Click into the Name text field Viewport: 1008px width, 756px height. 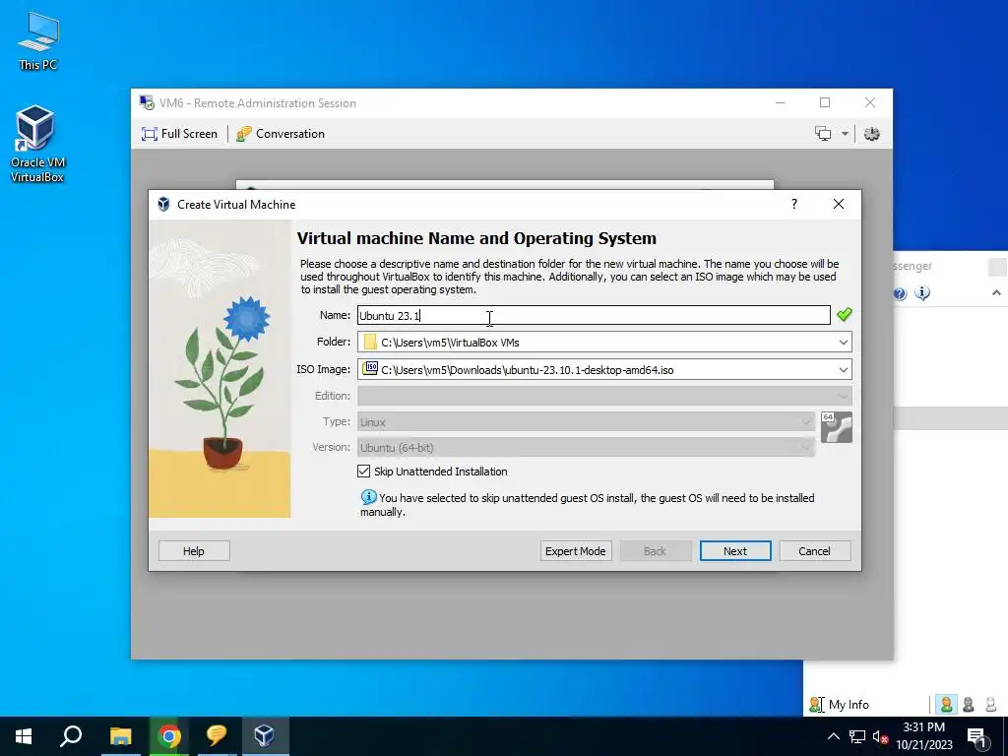594,315
